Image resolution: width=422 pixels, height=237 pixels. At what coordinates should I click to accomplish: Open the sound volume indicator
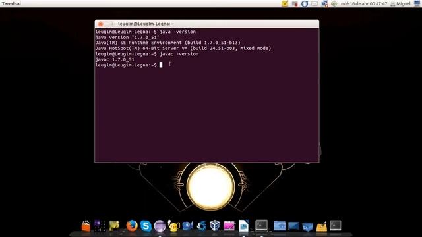[334, 4]
